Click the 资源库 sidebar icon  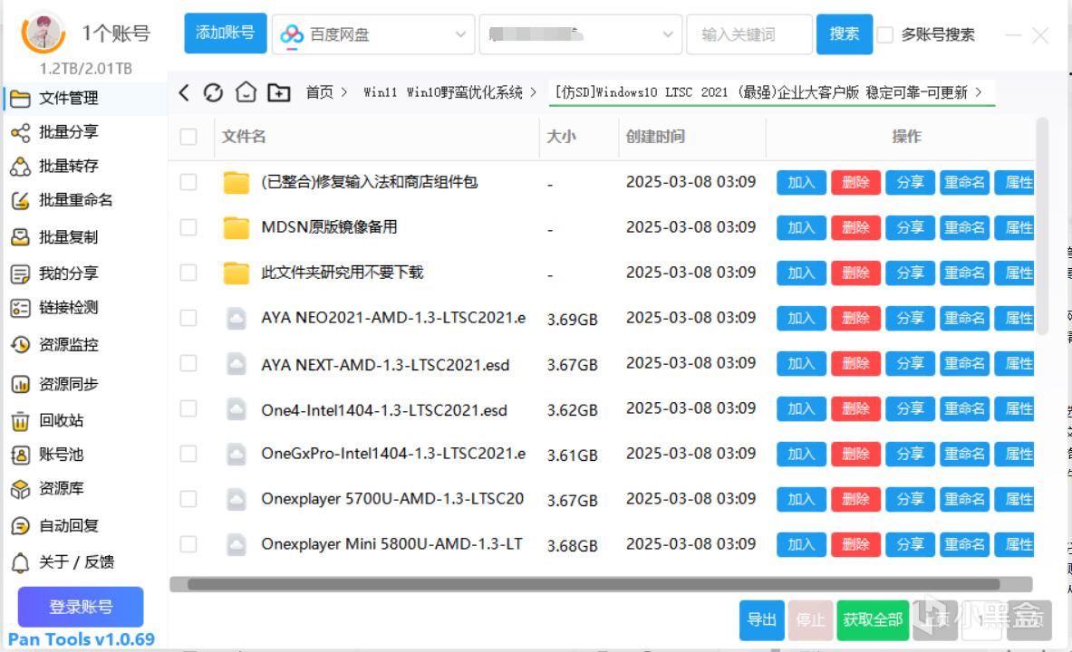[21, 489]
